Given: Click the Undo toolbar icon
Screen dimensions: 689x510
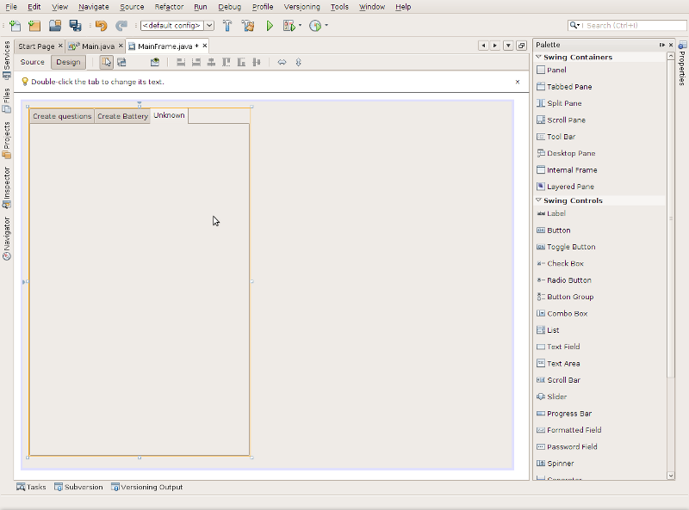Looking at the screenshot, I should tap(101, 26).
